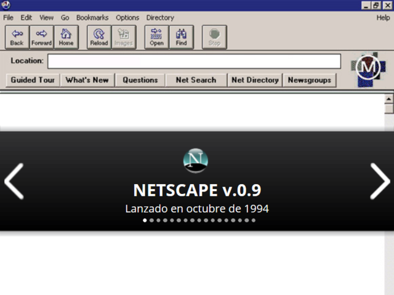Open a location with Open button
394x295 pixels.
click(x=156, y=37)
